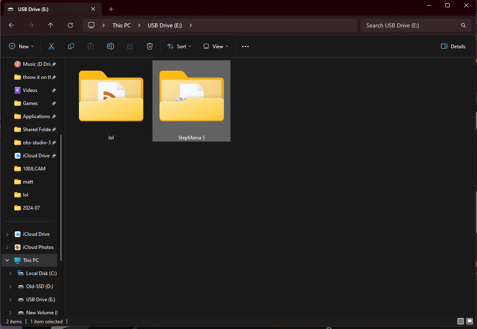The height and width of the screenshot is (329, 477).
Task: Open iCloud Photos in navigation pane
Action: pyautogui.click(x=38, y=247)
